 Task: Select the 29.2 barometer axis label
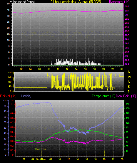(127, 48)
